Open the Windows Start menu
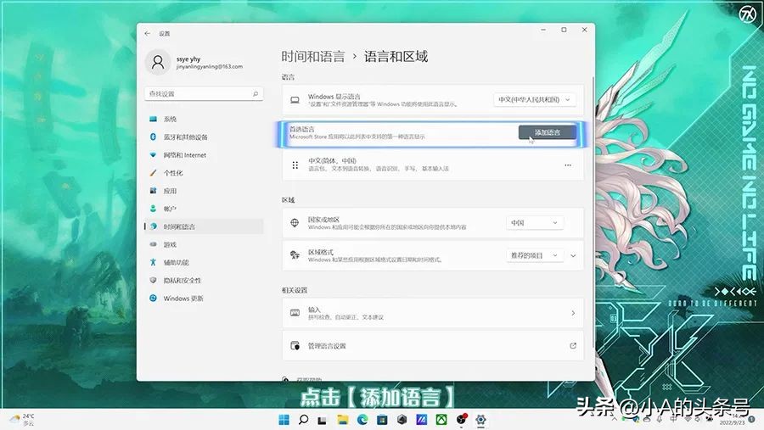The image size is (764, 430). [x=284, y=419]
